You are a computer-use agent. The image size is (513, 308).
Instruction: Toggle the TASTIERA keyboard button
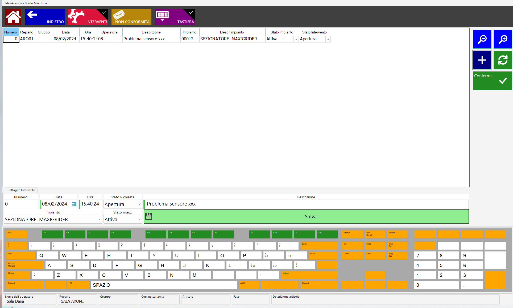175,17
